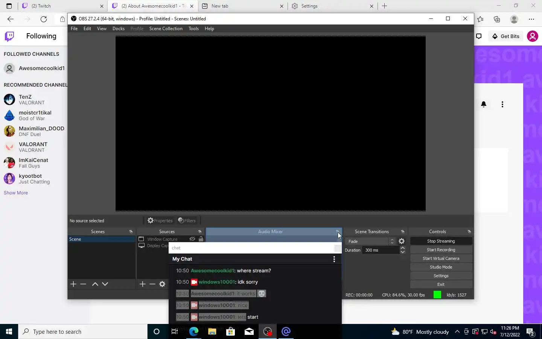This screenshot has width=542, height=339.
Task: Open the Tools menu in OBS
Action: [x=193, y=29]
